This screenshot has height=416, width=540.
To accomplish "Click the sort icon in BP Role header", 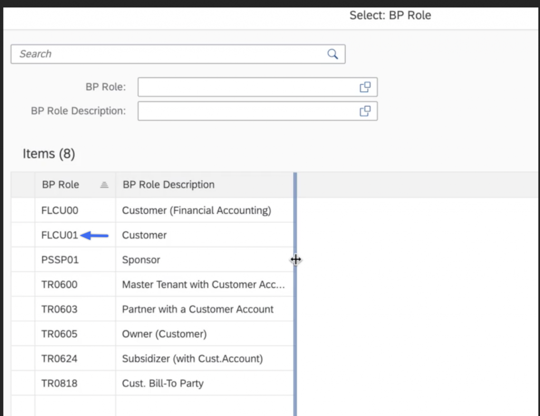I will [x=104, y=185].
